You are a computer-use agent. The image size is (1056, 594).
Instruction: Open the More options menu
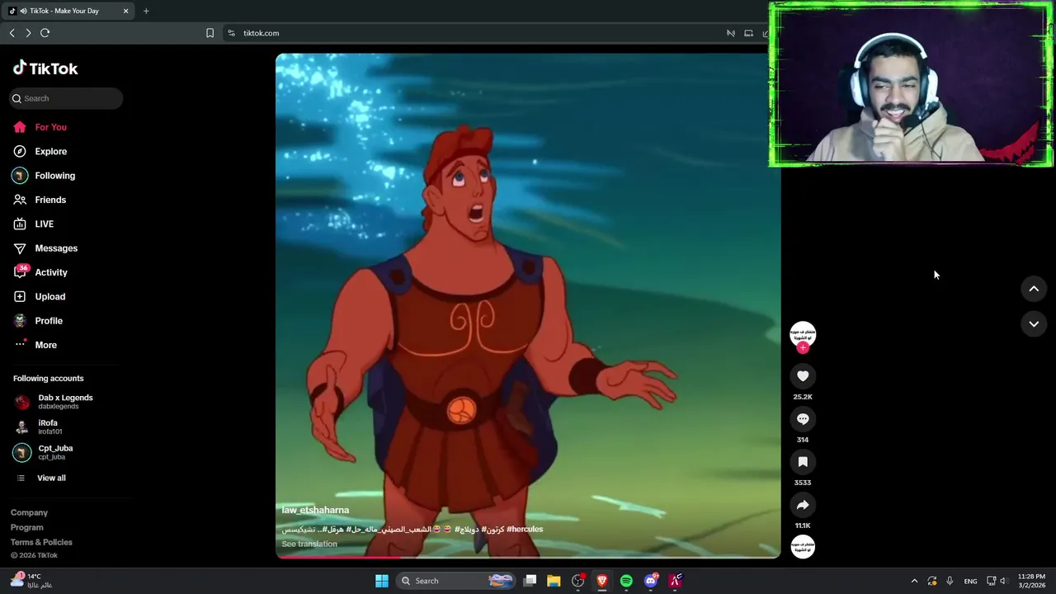(x=45, y=345)
